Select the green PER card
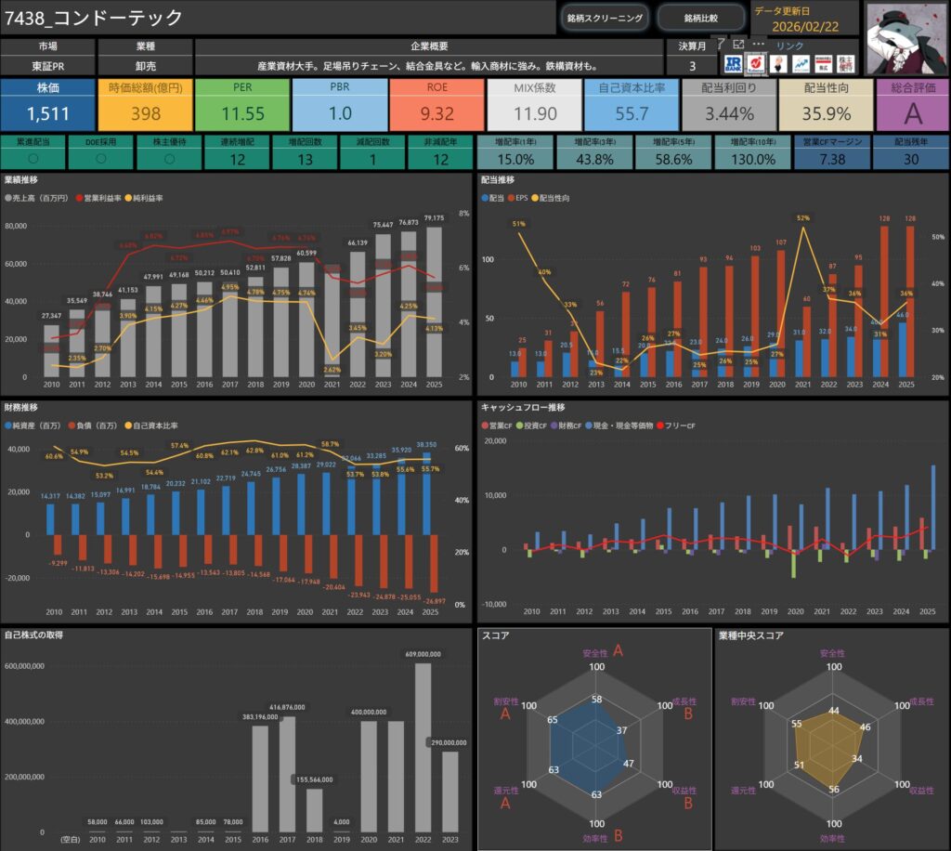Viewport: 951px width, 851px height. (241, 104)
